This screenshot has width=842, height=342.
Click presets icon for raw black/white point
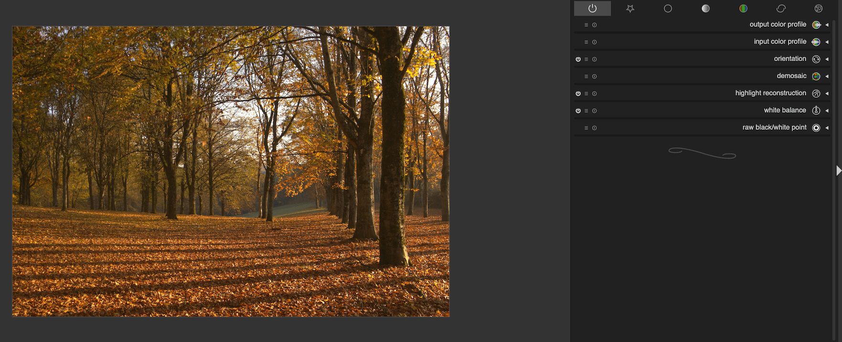click(x=586, y=128)
